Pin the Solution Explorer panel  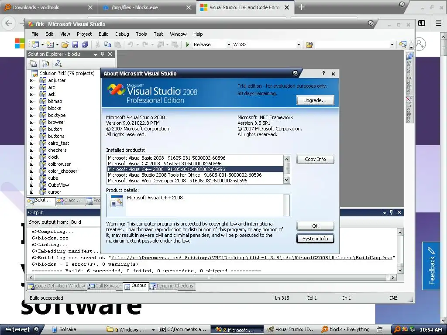pyautogui.click(x=102, y=54)
